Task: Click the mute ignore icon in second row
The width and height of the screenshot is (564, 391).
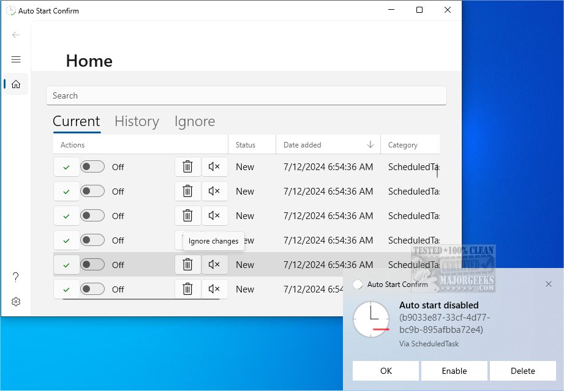Action: [x=214, y=192]
